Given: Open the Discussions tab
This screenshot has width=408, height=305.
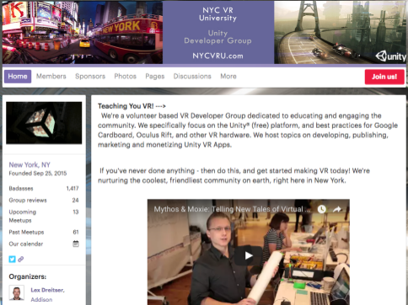Looking at the screenshot, I should (x=192, y=77).
